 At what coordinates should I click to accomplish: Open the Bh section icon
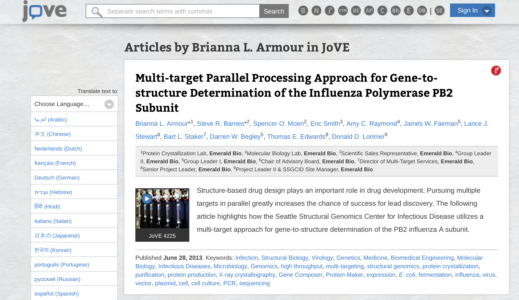click(396, 11)
